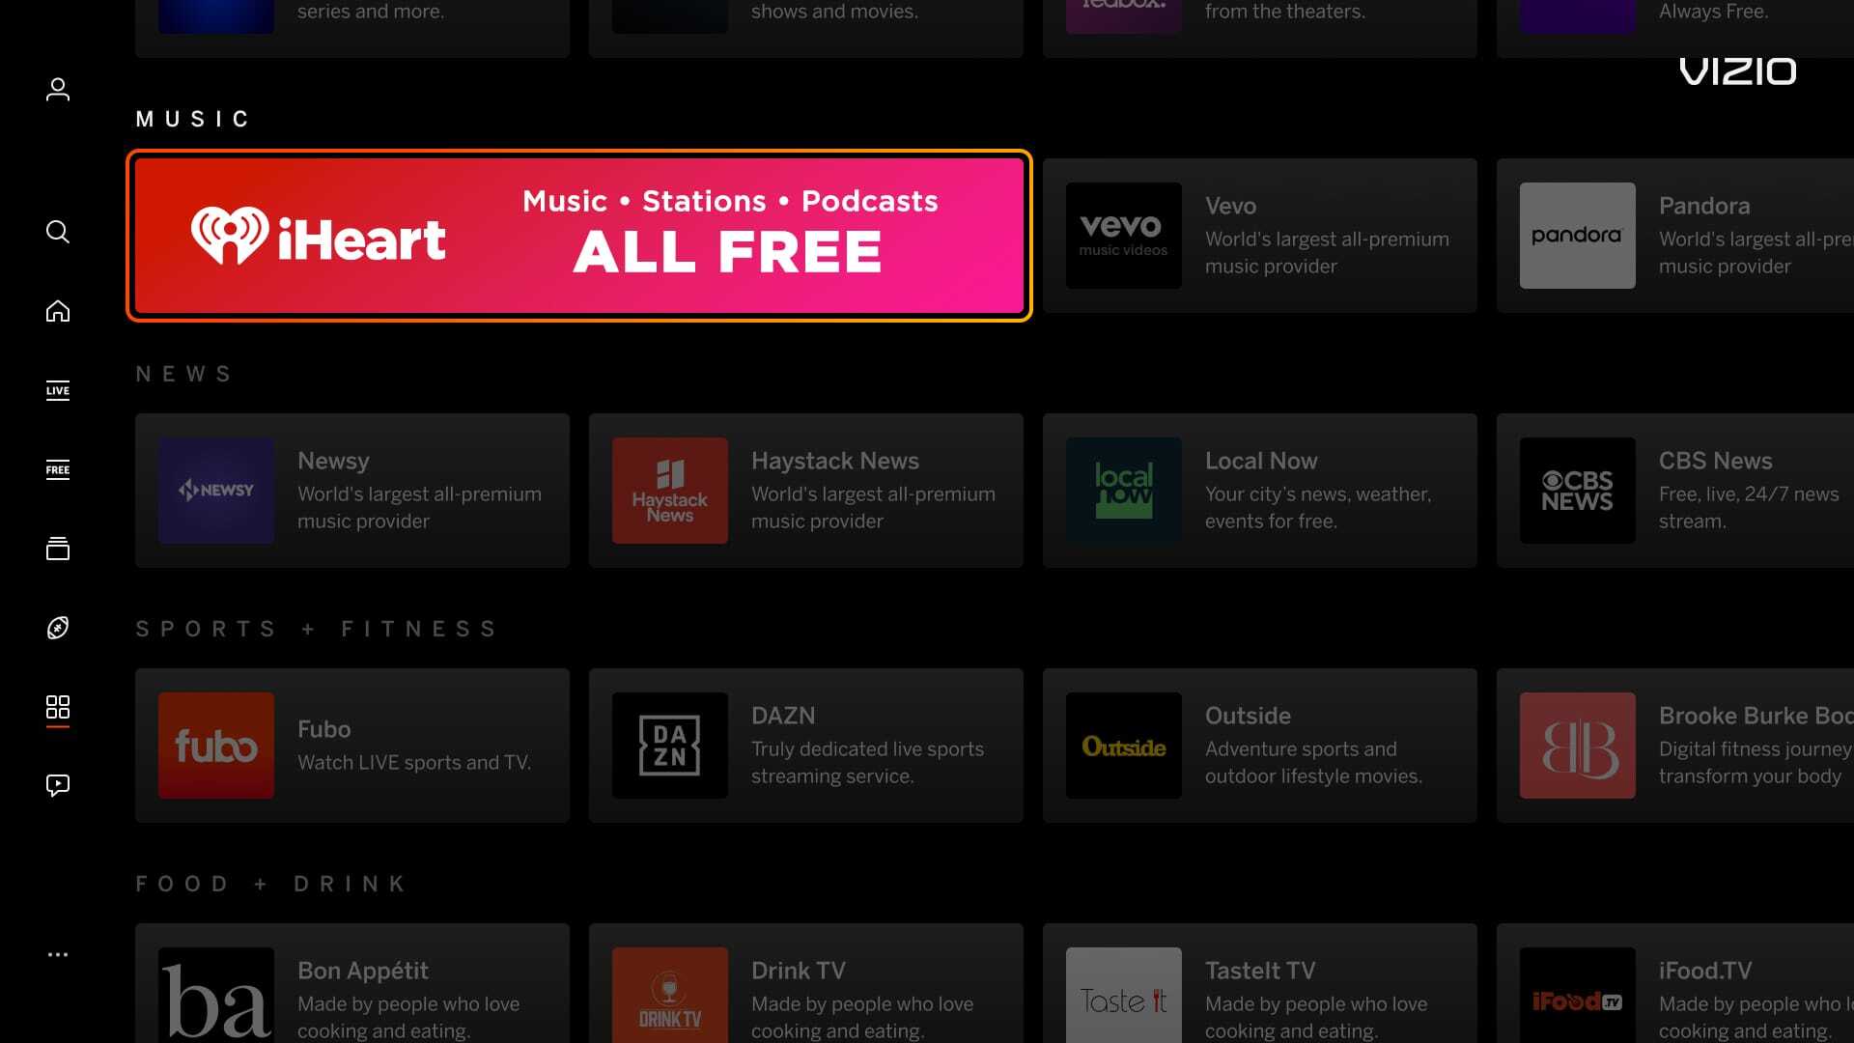Open the FREE content section
Viewport: 1854px width, 1043px height.
58,470
